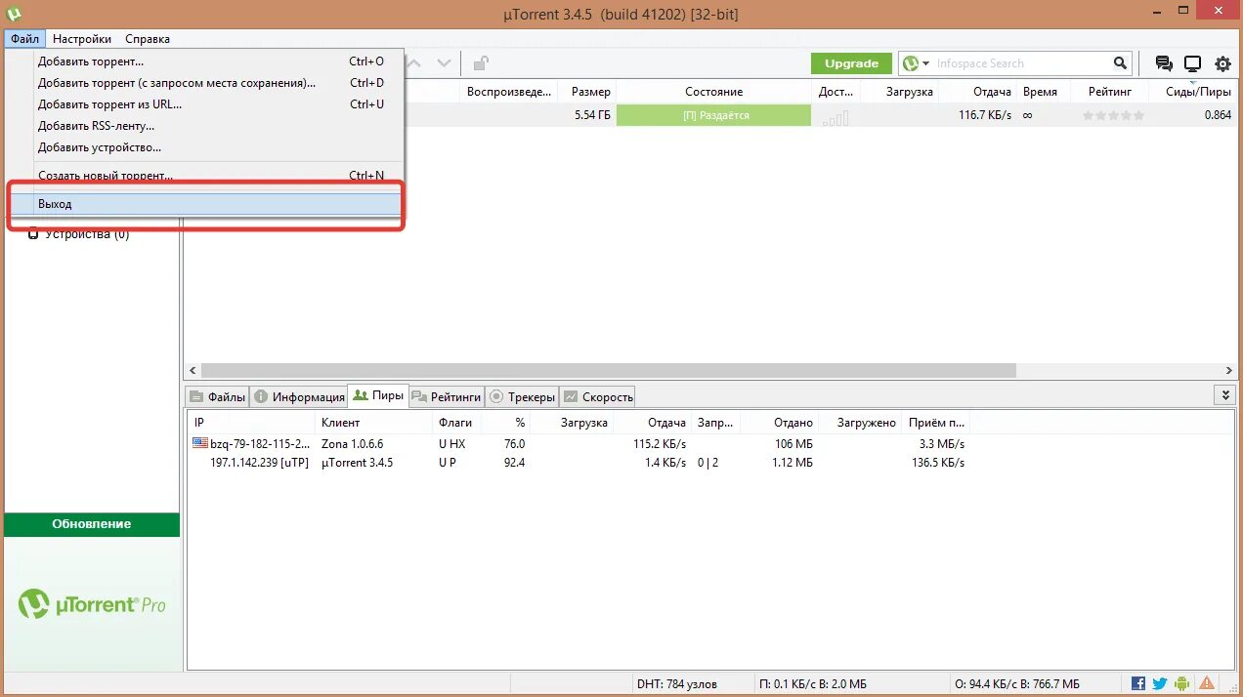Open the Файл menu
This screenshot has height=697, width=1243.
tap(25, 39)
